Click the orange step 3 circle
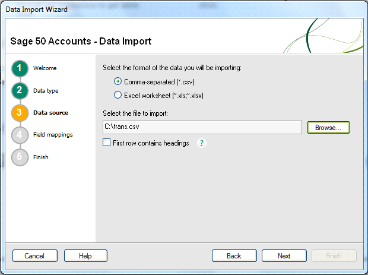Screen dimensions: 368x275 point(19,112)
